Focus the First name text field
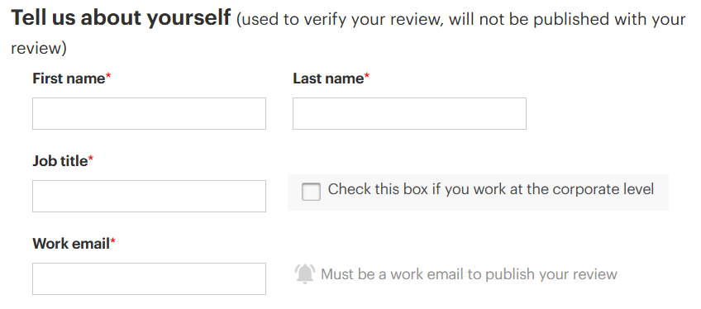 tap(150, 114)
